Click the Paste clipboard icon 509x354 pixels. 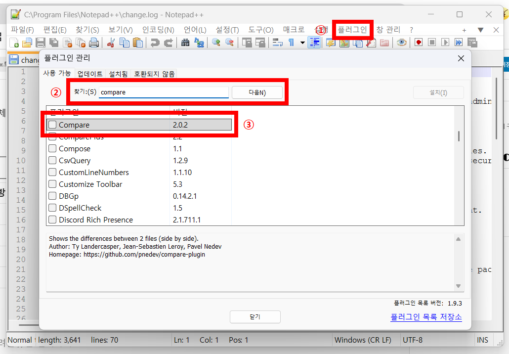(x=138, y=43)
